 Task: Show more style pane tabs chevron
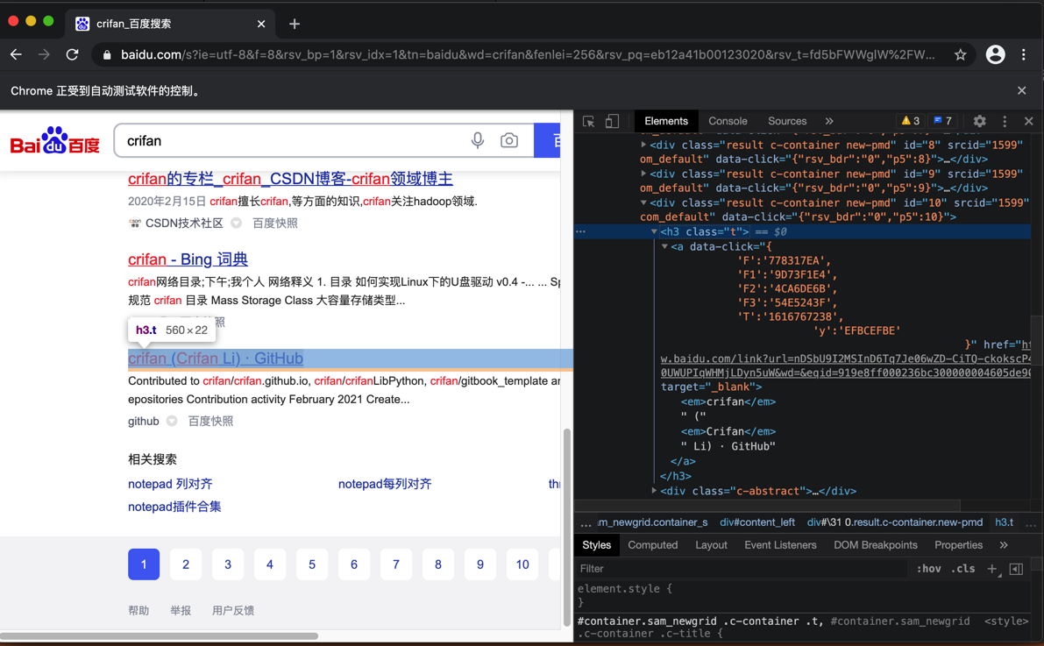pos(1004,545)
